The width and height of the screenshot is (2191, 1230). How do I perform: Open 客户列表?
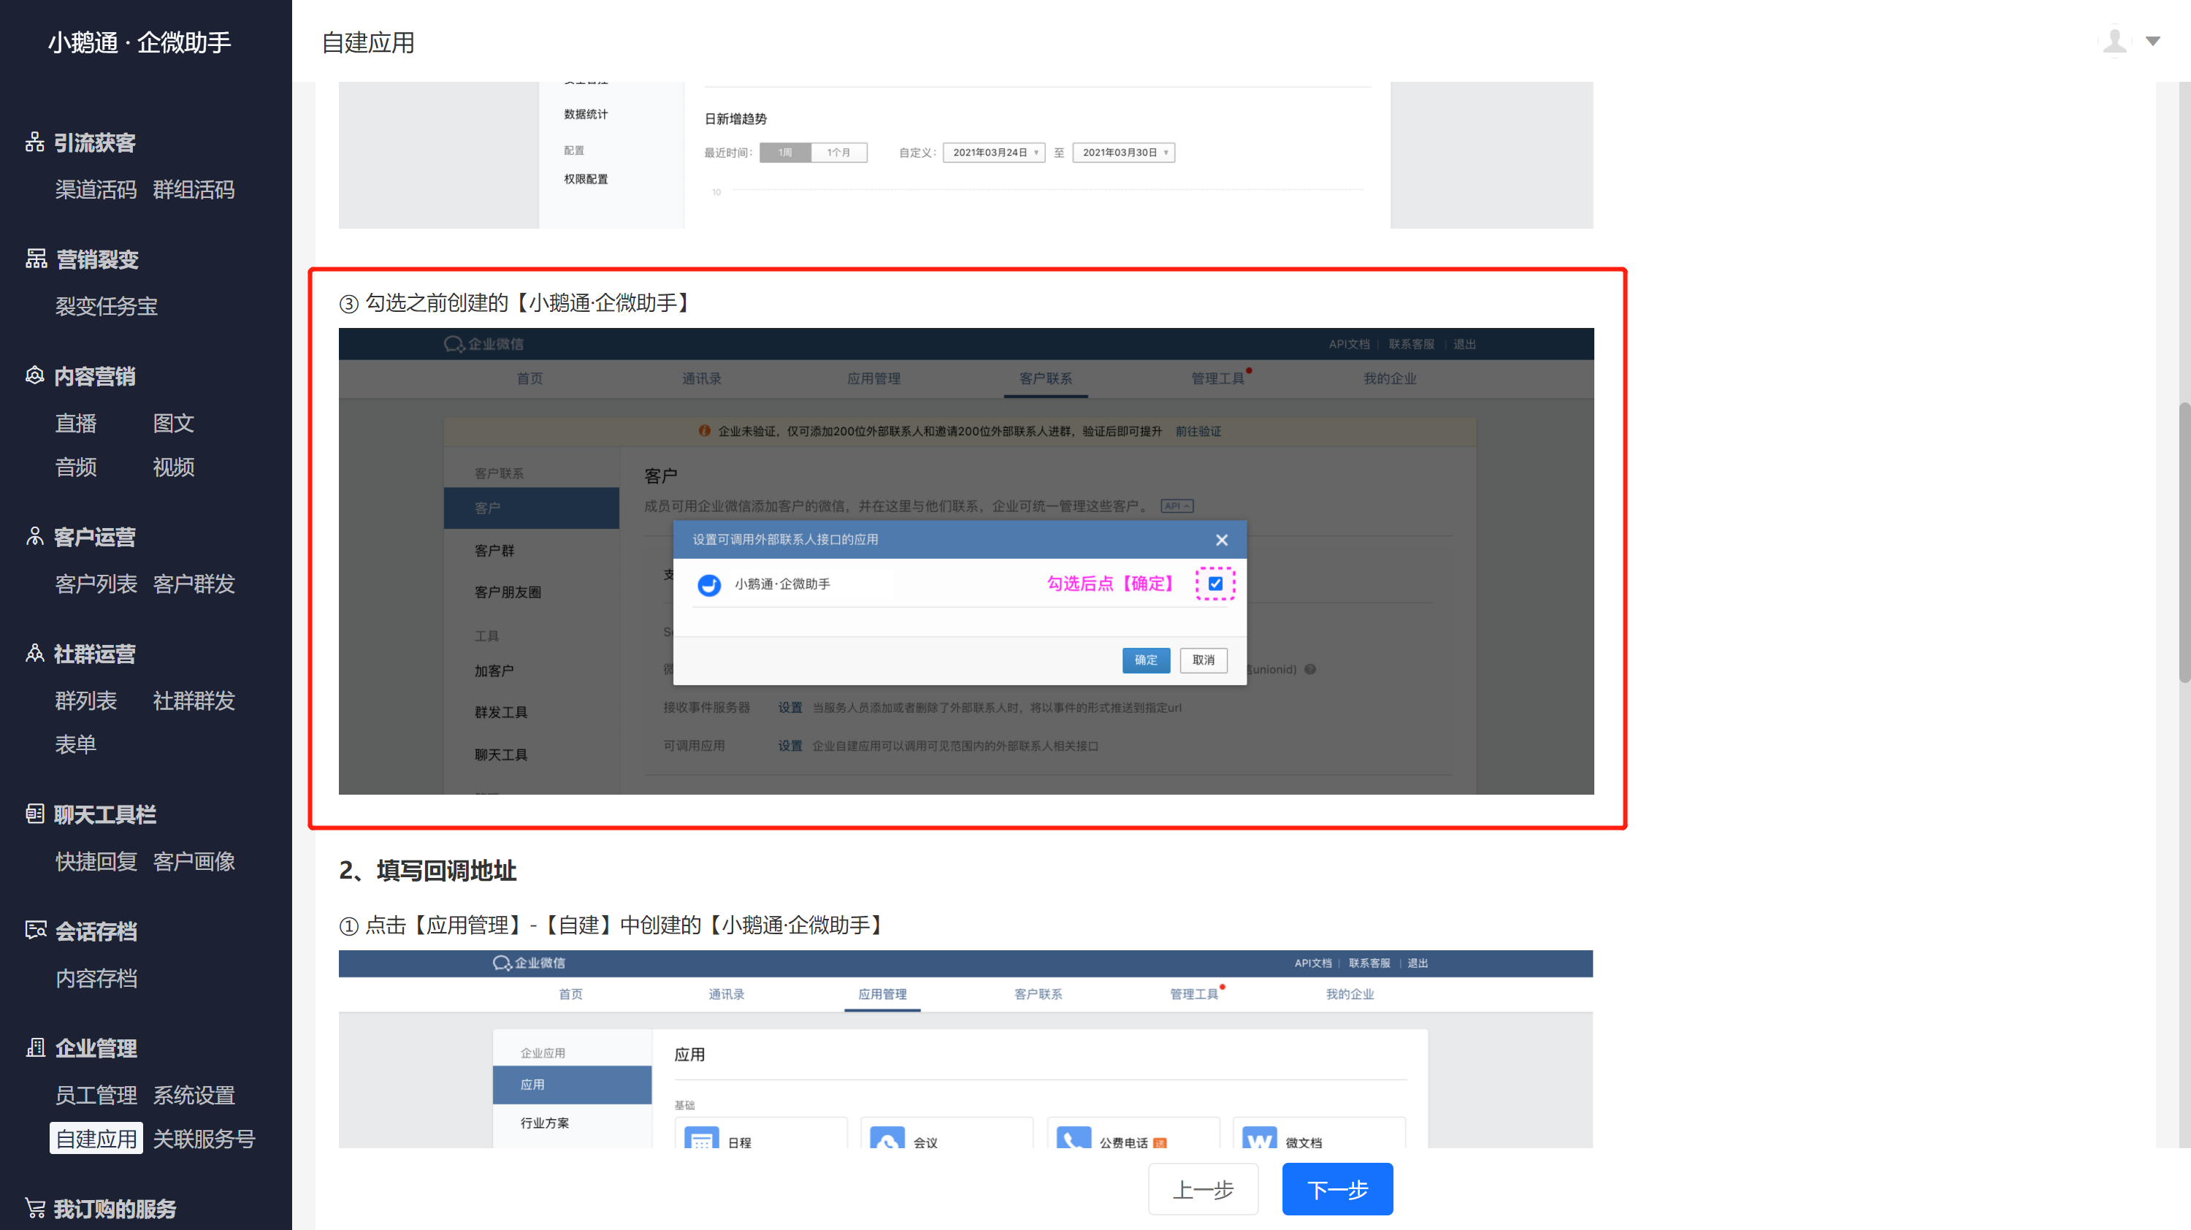coord(96,584)
